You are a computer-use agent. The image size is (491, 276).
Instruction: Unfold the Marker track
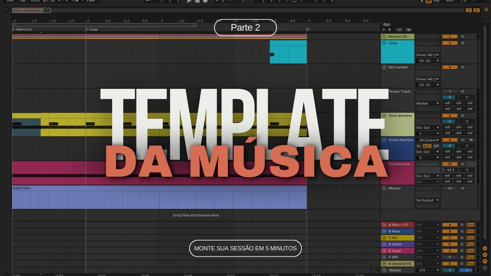click(384, 188)
